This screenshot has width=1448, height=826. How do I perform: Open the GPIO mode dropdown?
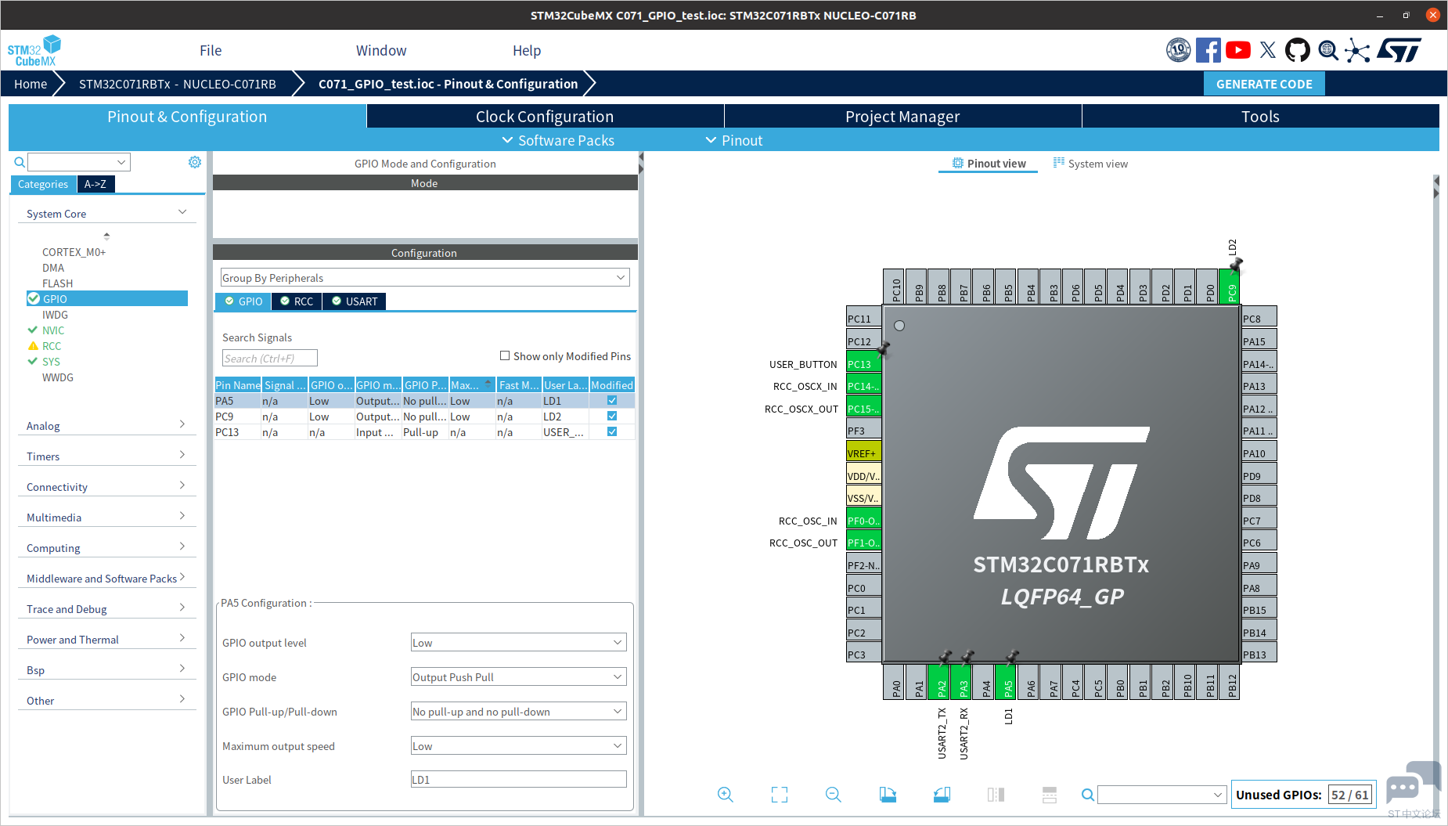coord(519,677)
